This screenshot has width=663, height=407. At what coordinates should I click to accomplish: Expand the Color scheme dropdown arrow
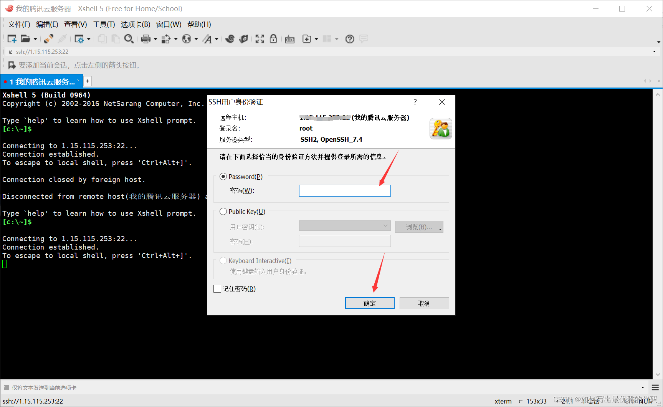(176, 39)
